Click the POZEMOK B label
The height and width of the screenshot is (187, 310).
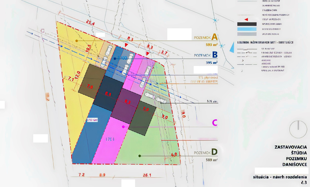pos(206,55)
